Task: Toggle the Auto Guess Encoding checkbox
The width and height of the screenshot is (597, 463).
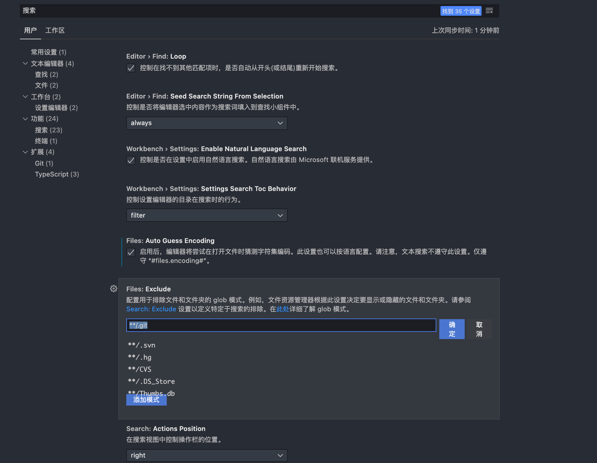Action: [x=131, y=252]
